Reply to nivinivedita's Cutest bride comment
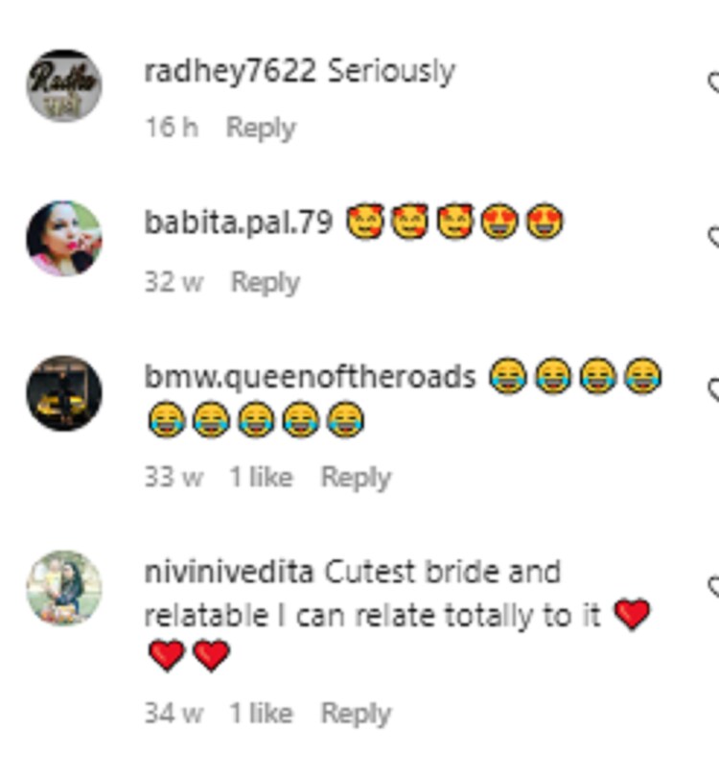This screenshot has height=775, width=719. (356, 714)
